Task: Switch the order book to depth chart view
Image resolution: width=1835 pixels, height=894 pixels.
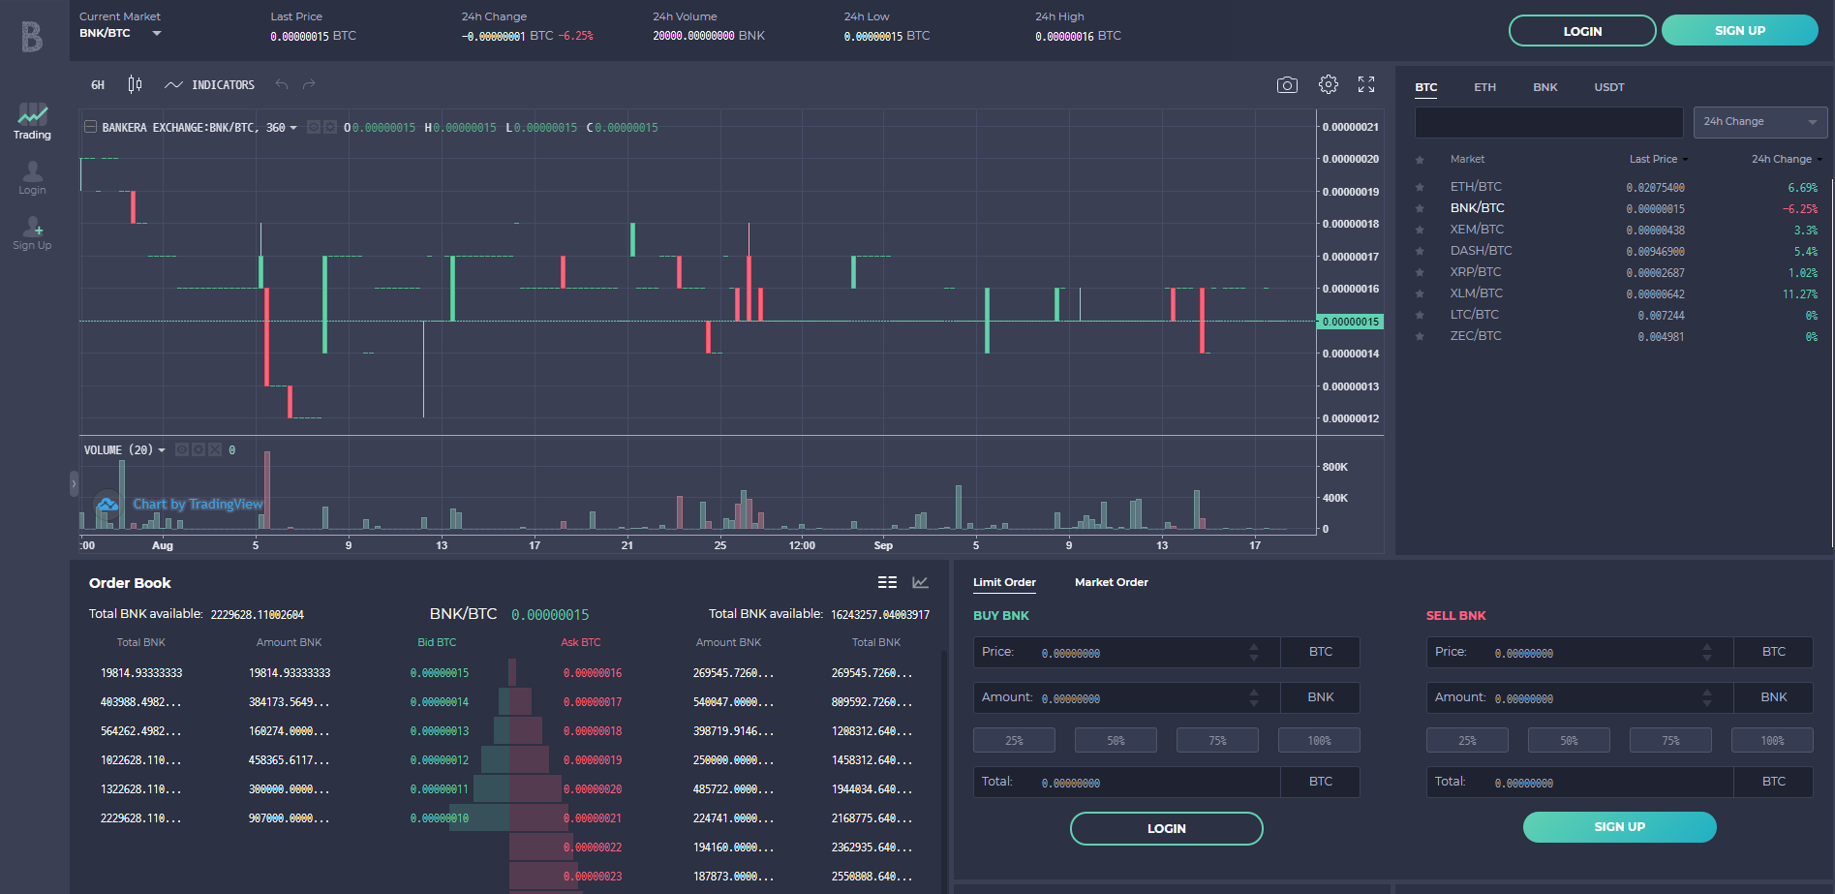Action: tap(920, 582)
